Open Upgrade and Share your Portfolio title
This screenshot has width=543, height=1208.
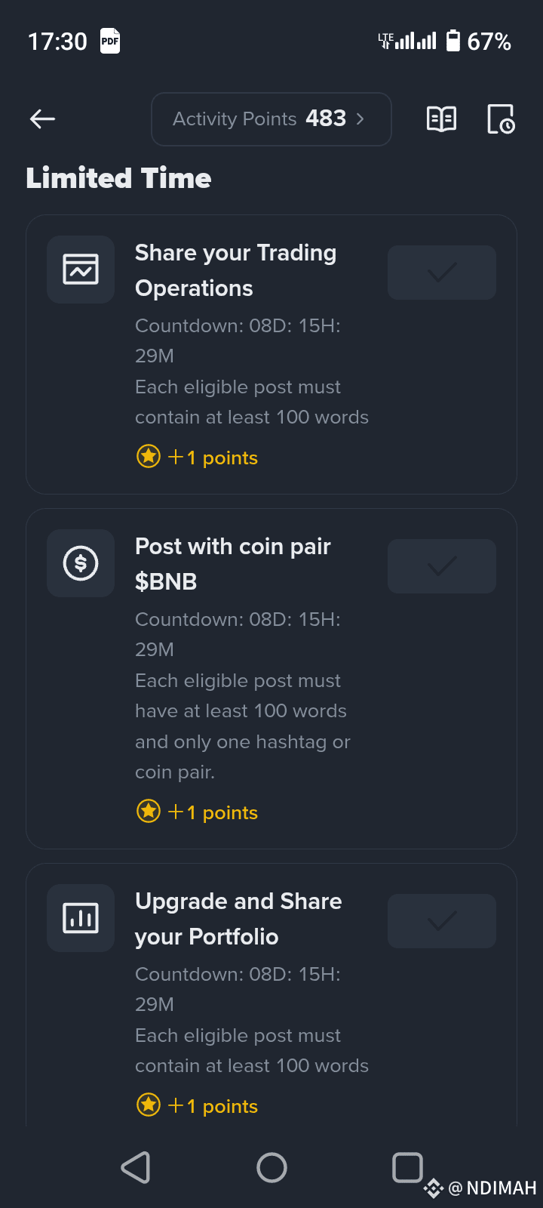pyautogui.click(x=238, y=919)
